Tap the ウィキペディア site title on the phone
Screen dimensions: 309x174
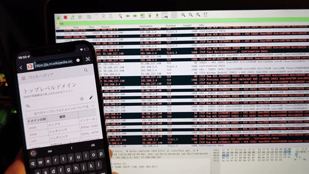point(41,76)
